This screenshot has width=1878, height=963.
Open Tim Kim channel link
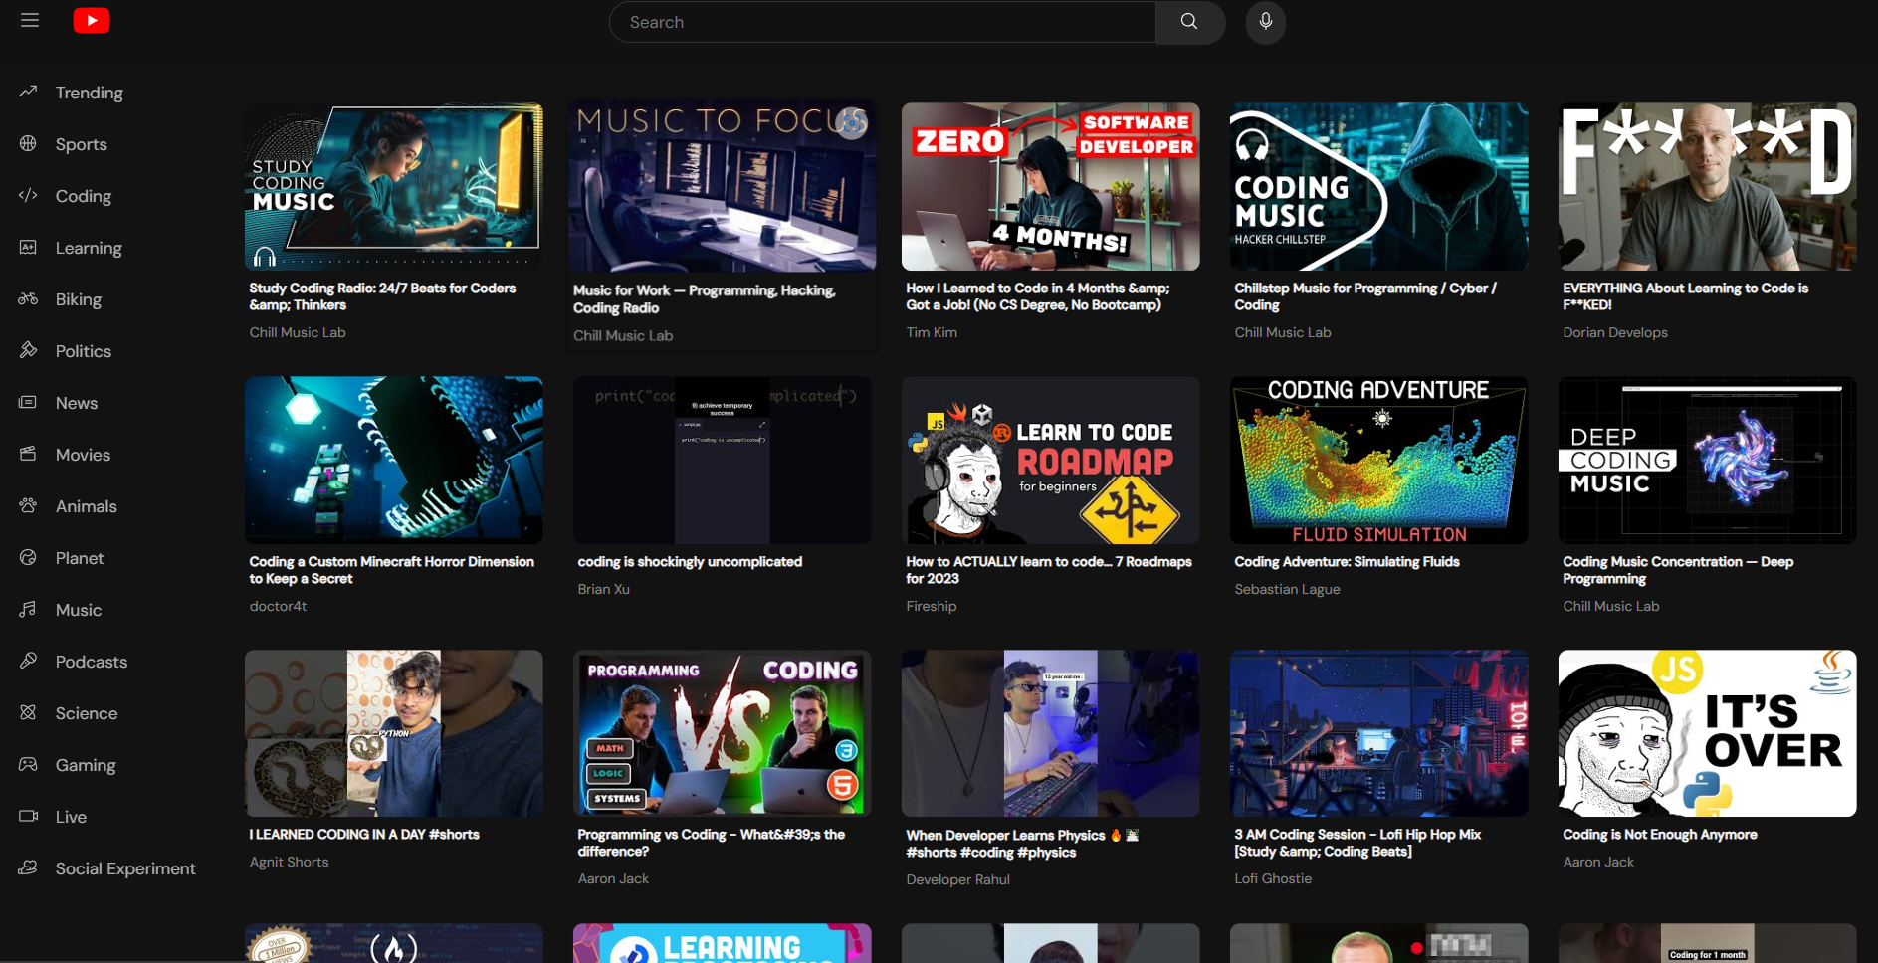tap(932, 332)
